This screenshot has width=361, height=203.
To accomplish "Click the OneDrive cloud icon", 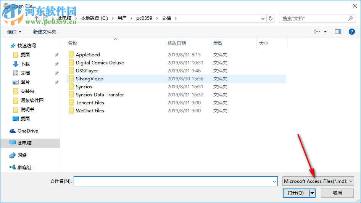I will 13,131.
